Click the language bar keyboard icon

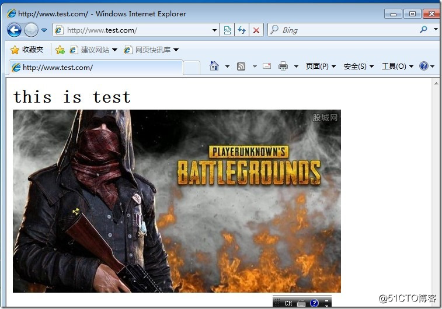pyautogui.click(x=301, y=303)
